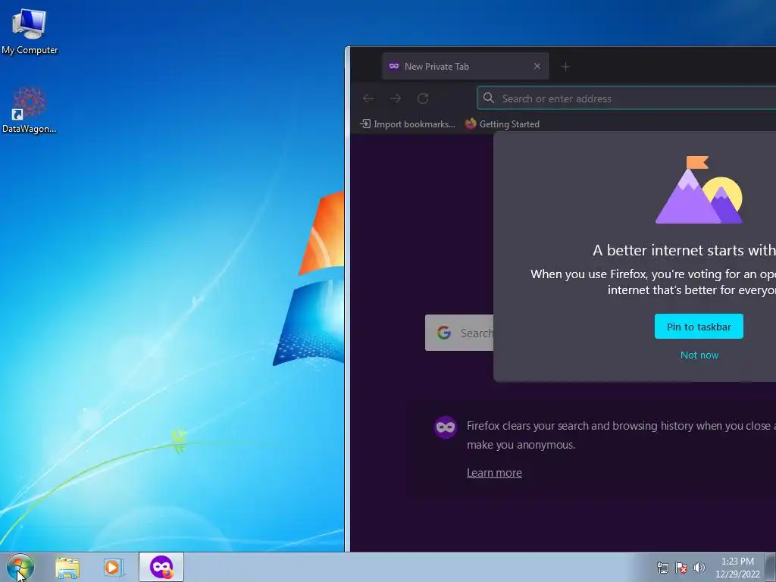Open Import bookmarks from the bookmarks toolbar
This screenshot has height=582, width=776.
coord(407,124)
